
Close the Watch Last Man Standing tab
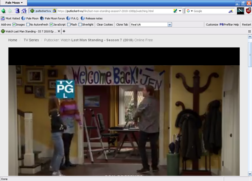click(59, 31)
